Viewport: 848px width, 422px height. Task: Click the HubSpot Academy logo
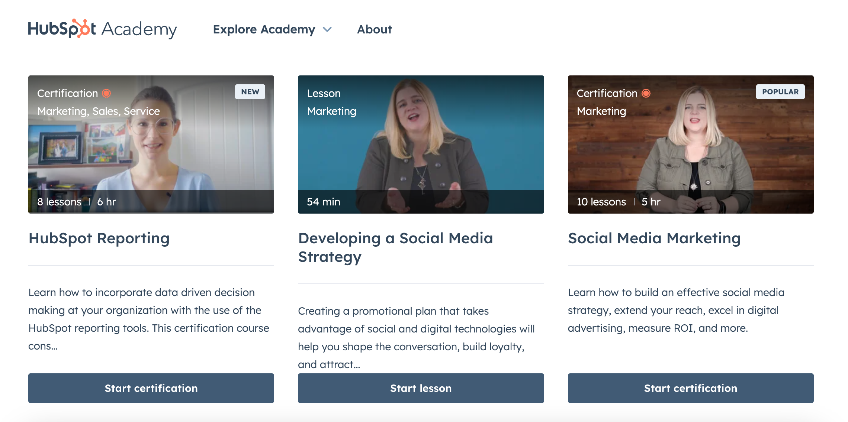pyautogui.click(x=102, y=29)
